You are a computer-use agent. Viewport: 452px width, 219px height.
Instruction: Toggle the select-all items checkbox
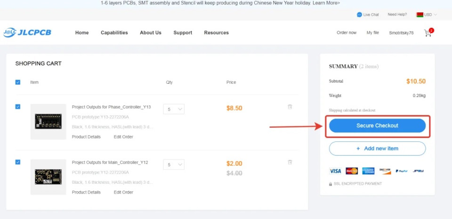click(18, 82)
